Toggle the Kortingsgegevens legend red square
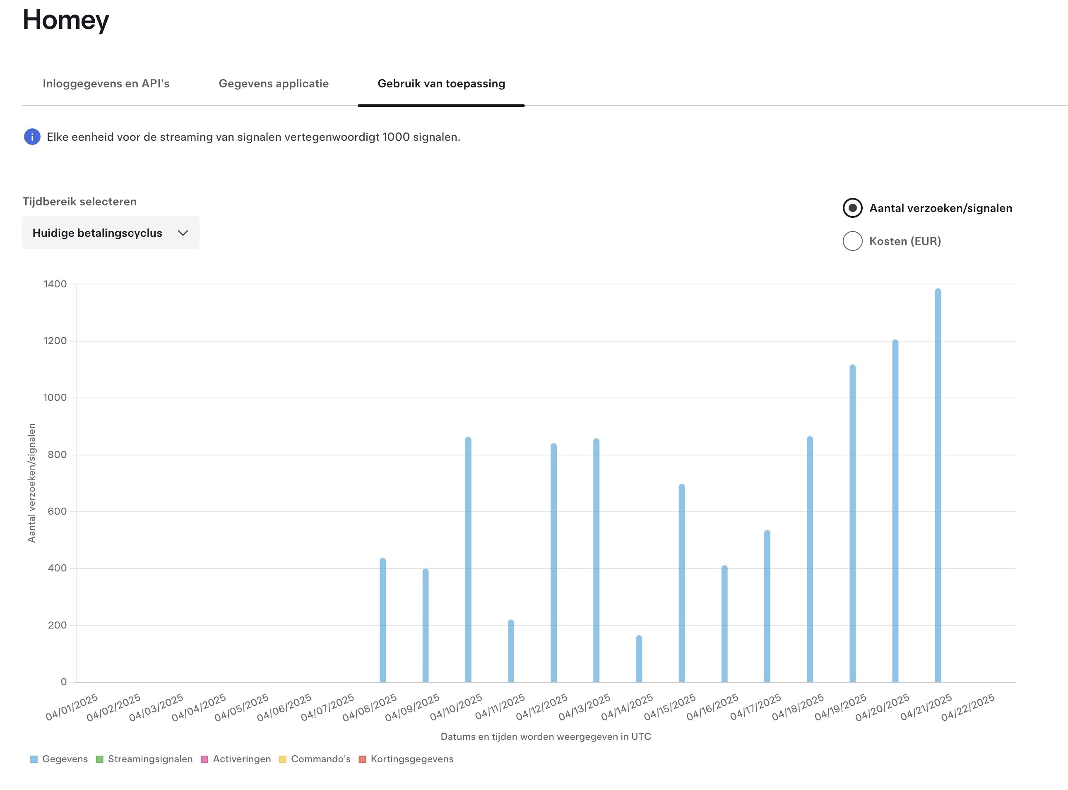The height and width of the screenshot is (790, 1068). (362, 759)
